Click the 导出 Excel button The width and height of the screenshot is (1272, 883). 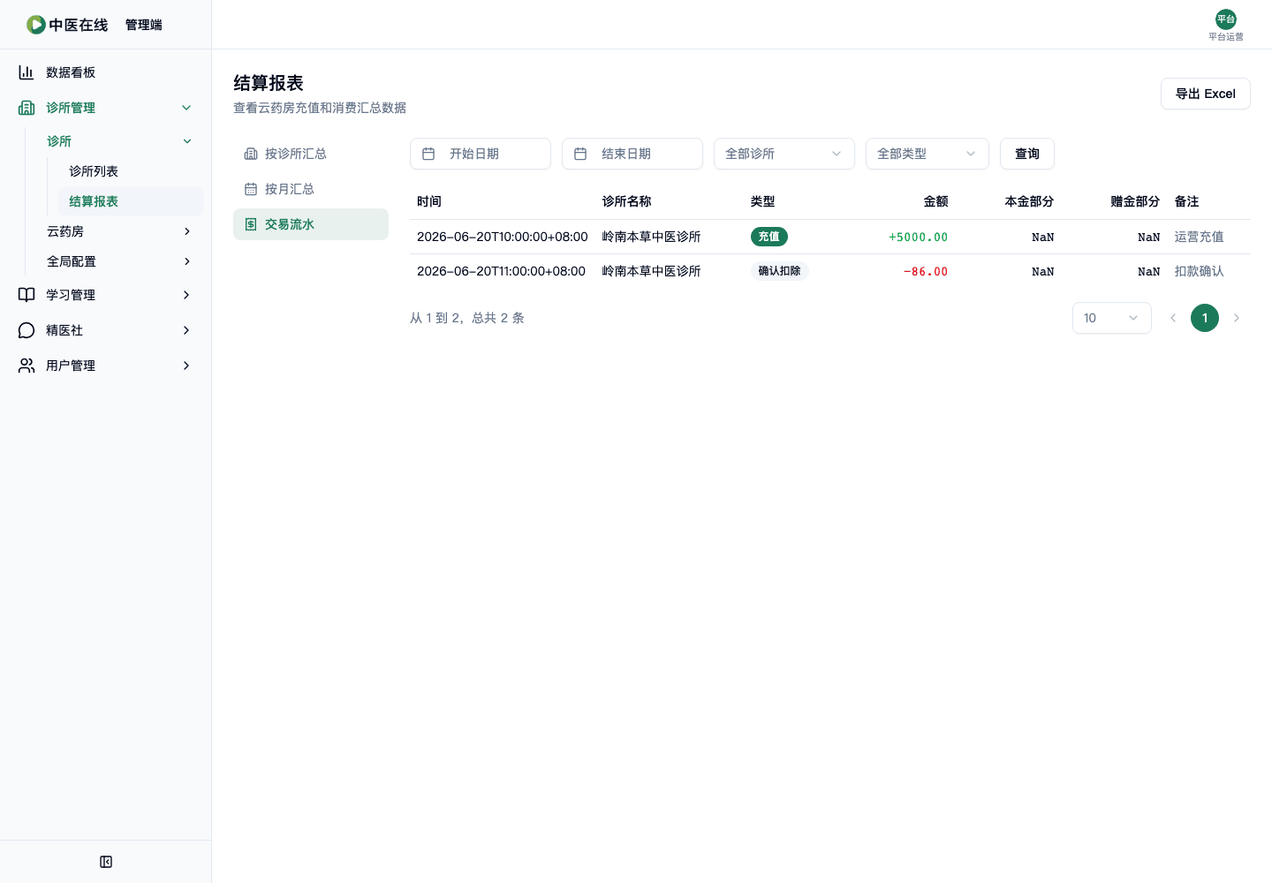1206,94
